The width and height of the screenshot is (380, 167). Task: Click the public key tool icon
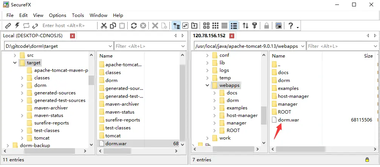[x=255, y=26]
